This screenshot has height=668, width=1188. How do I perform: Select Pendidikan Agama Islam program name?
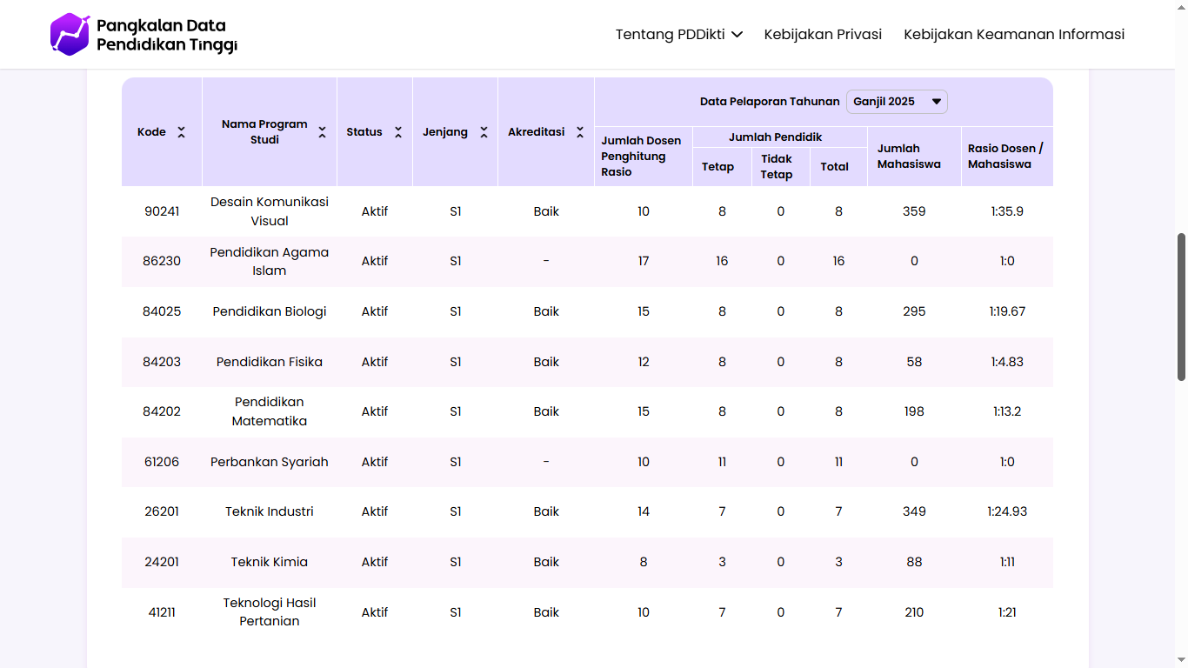[x=270, y=261]
